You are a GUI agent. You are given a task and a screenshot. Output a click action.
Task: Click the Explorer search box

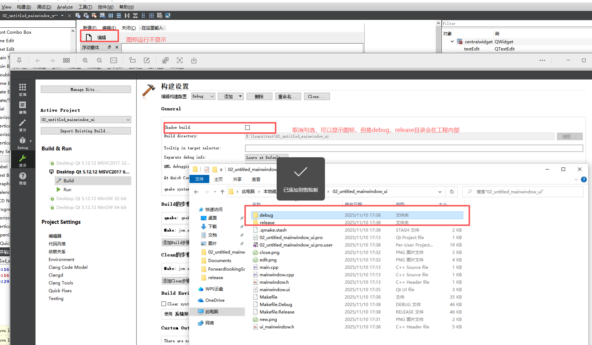pyautogui.click(x=523, y=192)
